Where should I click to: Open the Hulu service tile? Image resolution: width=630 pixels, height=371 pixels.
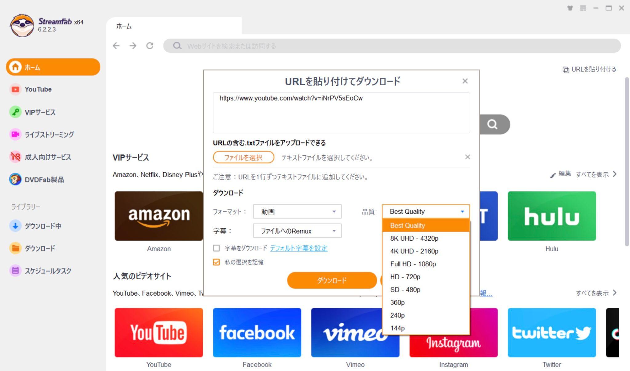point(552,216)
